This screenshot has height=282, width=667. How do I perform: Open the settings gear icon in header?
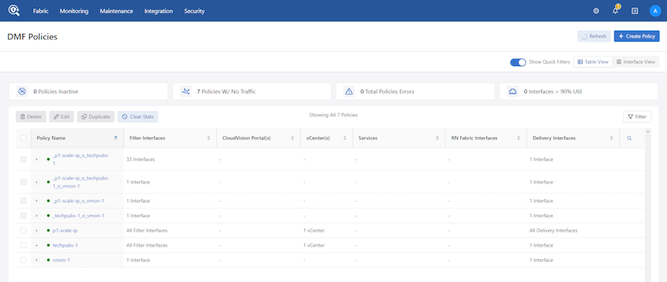coord(596,11)
